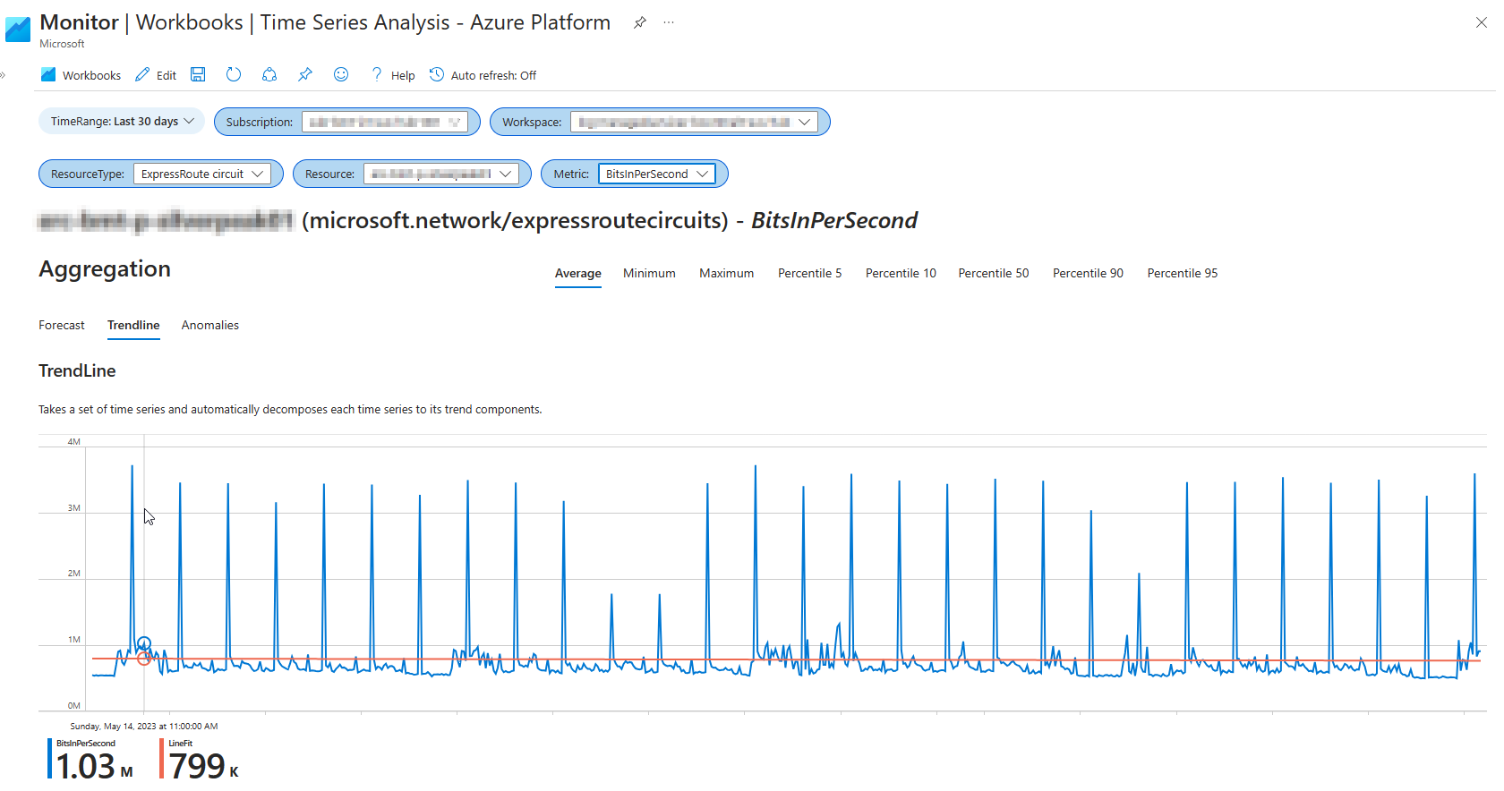Click the chart timestamp Sunday, May 14, 2023
This screenshot has height=791, width=1504.
pyautogui.click(x=144, y=727)
